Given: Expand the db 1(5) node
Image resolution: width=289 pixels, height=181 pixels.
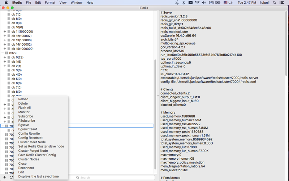Looking at the screenshot, I should tap(5, 62).
